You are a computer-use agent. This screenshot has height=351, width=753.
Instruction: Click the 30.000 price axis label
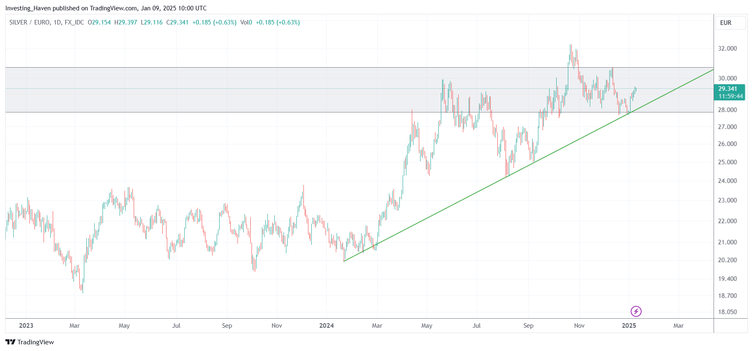click(x=728, y=78)
